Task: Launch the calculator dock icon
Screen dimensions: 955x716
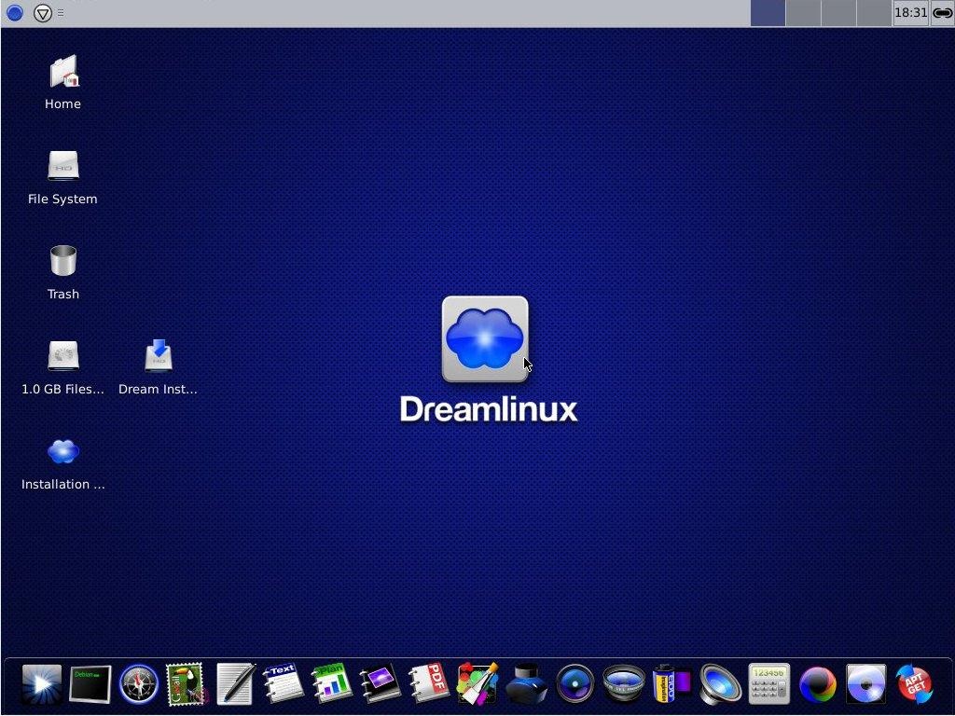Action: [x=768, y=684]
